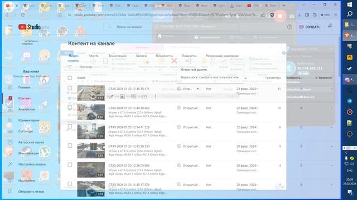The height and width of the screenshot is (200, 357).
Task: Switch to the Подкасты tab
Action: click(189, 56)
